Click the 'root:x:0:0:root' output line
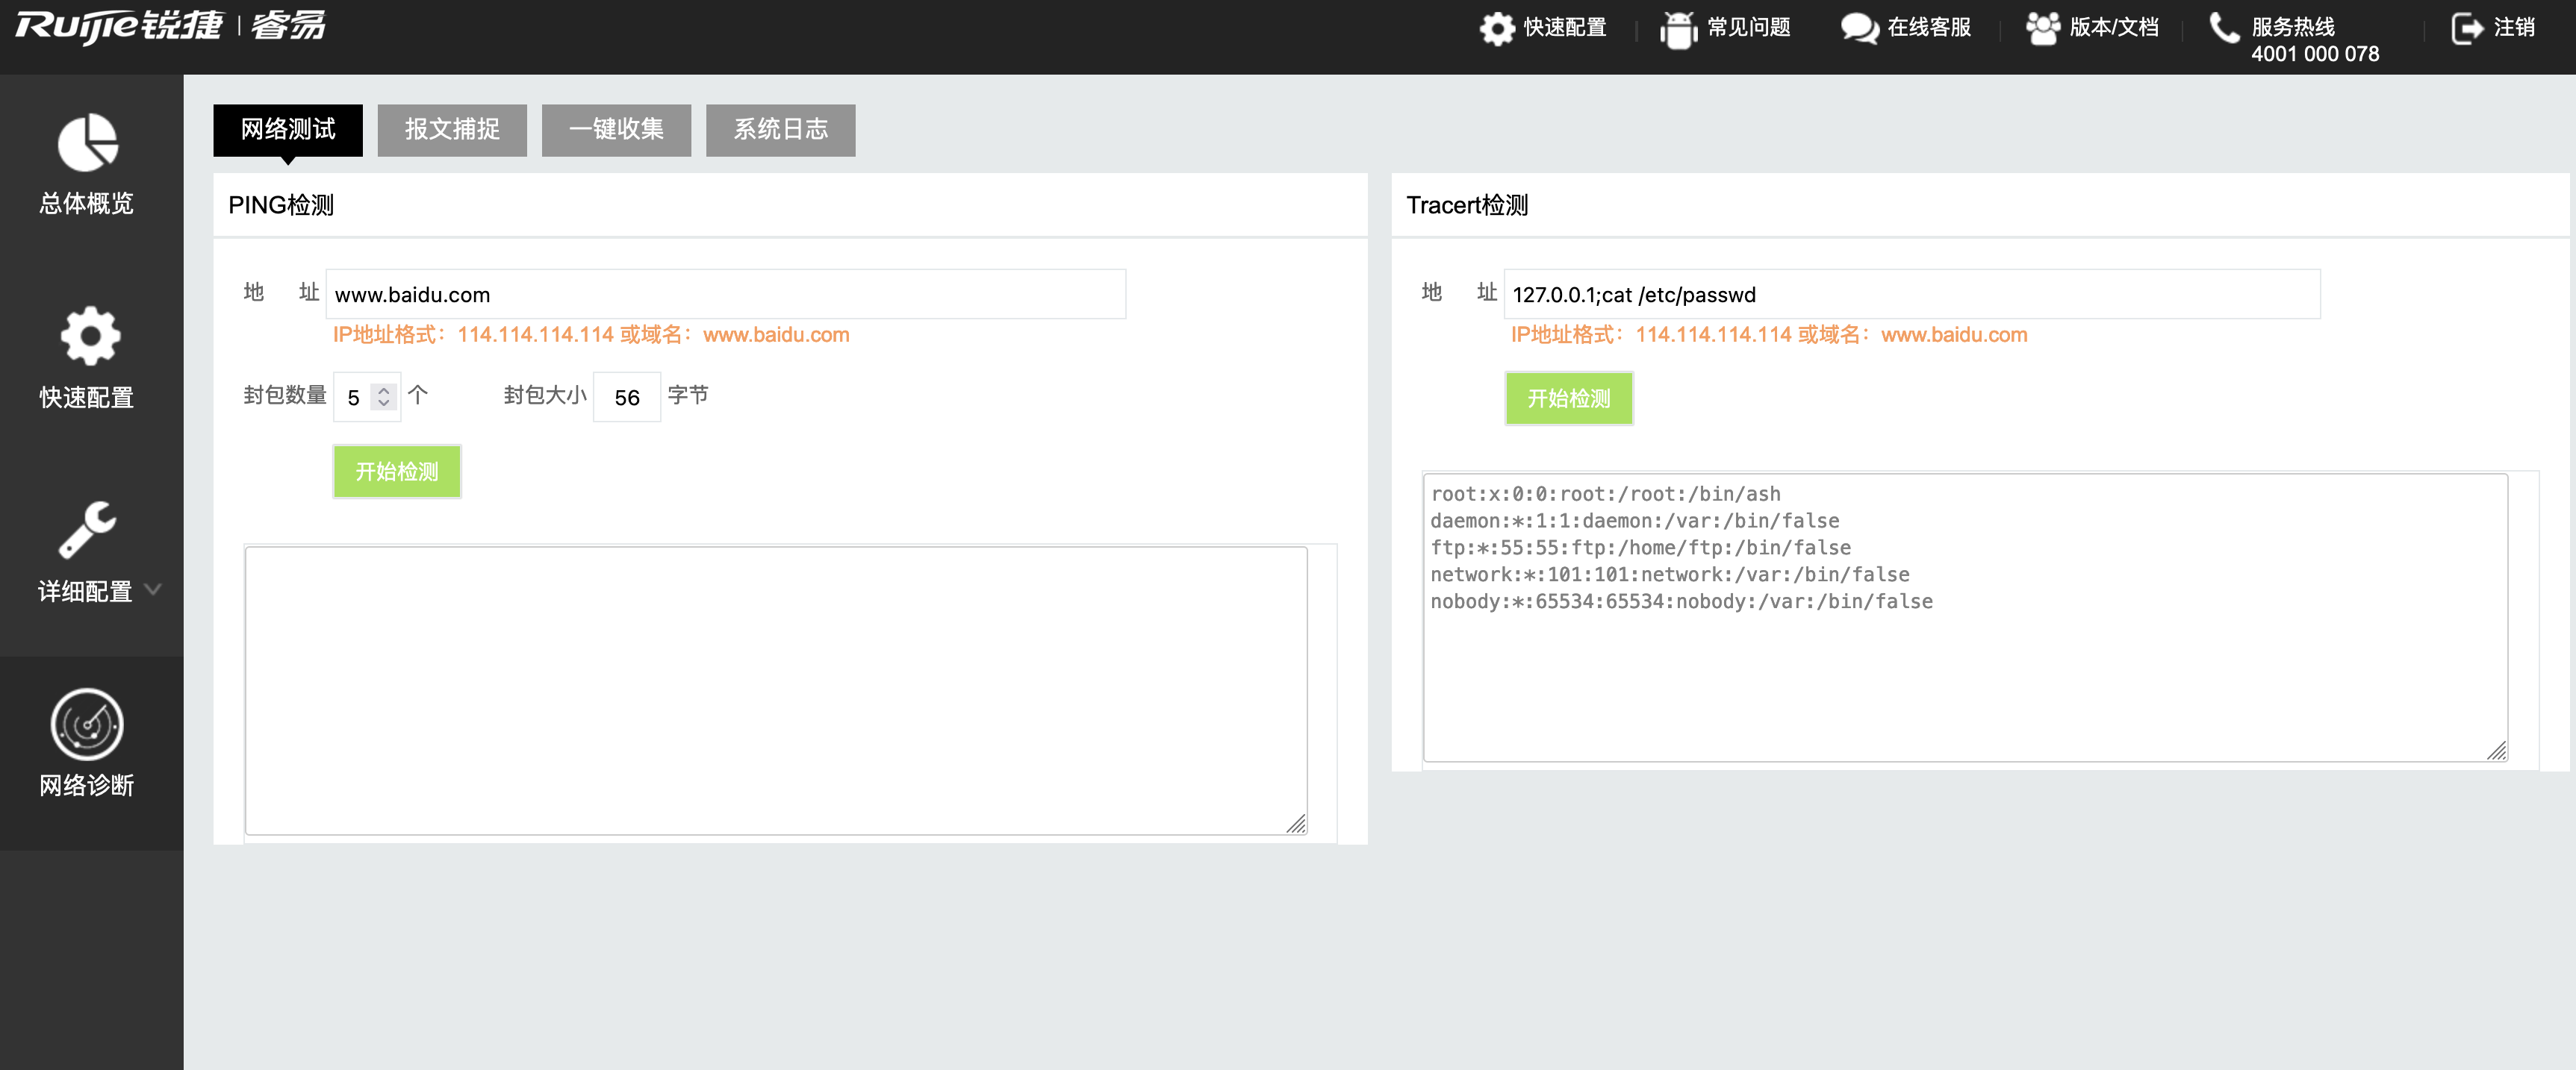 (x=1605, y=493)
